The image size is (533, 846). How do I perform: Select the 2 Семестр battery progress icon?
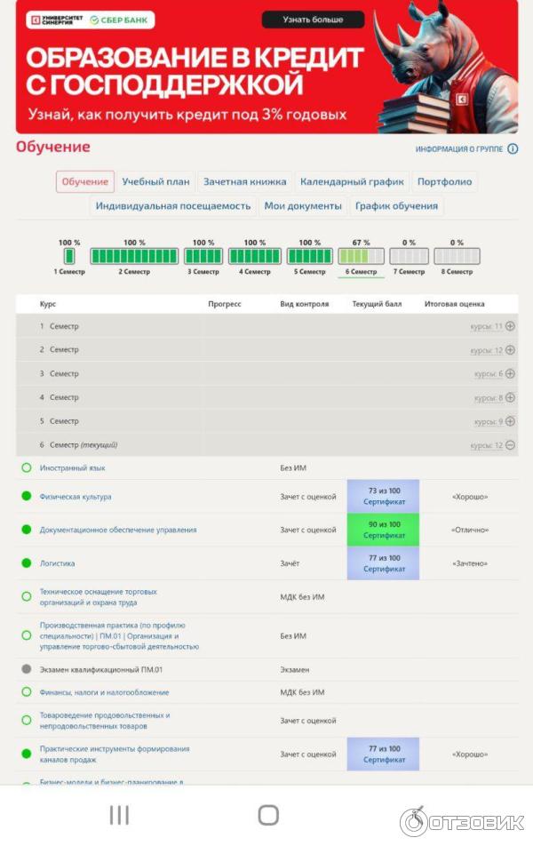[x=134, y=256]
